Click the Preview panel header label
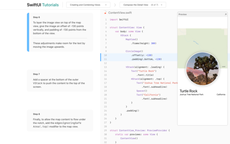The image size is (230, 144). (x=183, y=14)
